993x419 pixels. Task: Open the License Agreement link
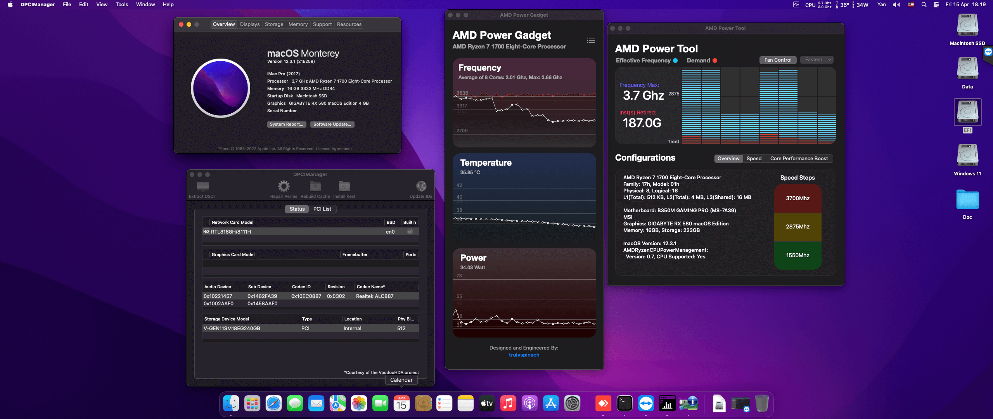click(334, 149)
